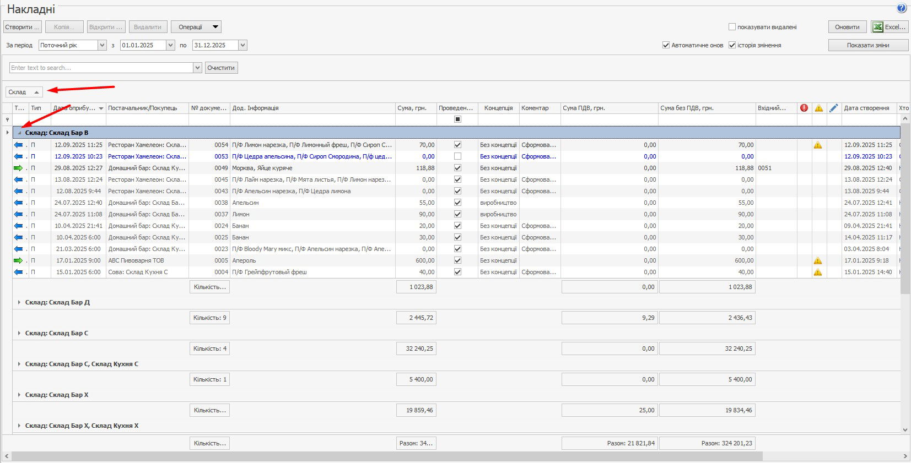Click the 'Оновити' button
The height and width of the screenshot is (463, 911).
pyautogui.click(x=847, y=27)
